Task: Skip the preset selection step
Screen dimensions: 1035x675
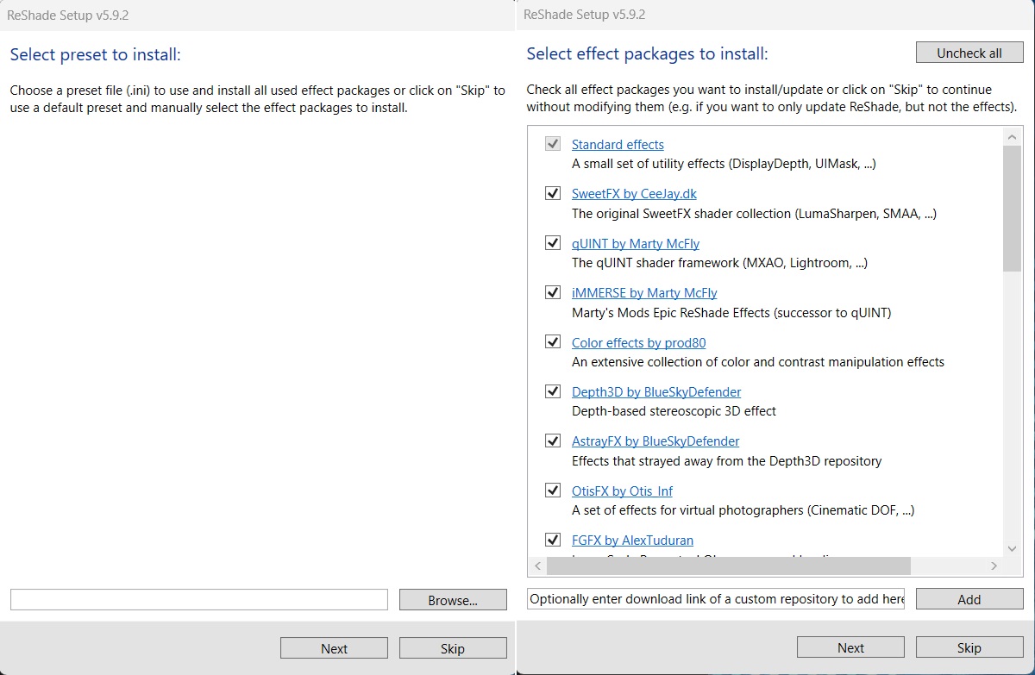Action: [x=453, y=648]
